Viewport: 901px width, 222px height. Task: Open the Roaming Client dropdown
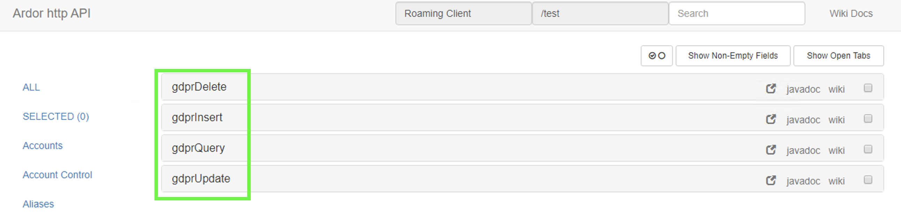(x=463, y=14)
